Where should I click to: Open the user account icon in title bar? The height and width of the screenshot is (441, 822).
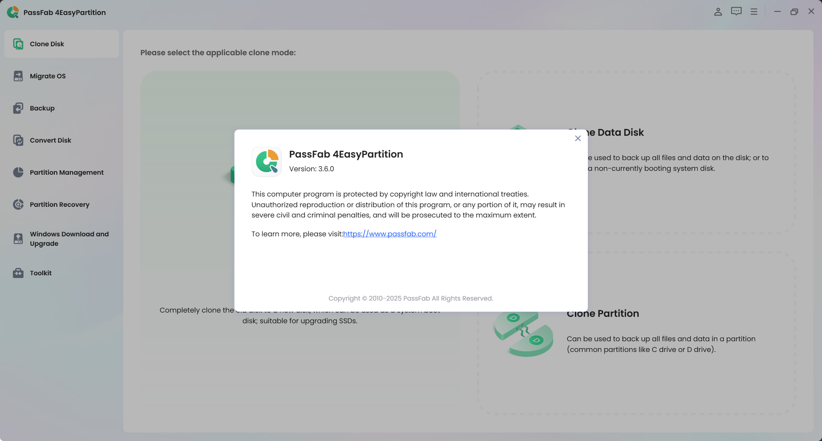point(718,12)
